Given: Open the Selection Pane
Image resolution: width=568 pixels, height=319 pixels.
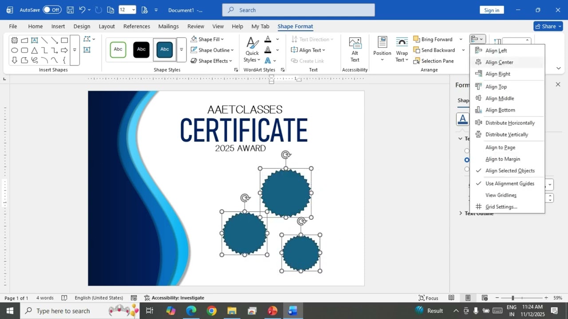Looking at the screenshot, I should 433,61.
